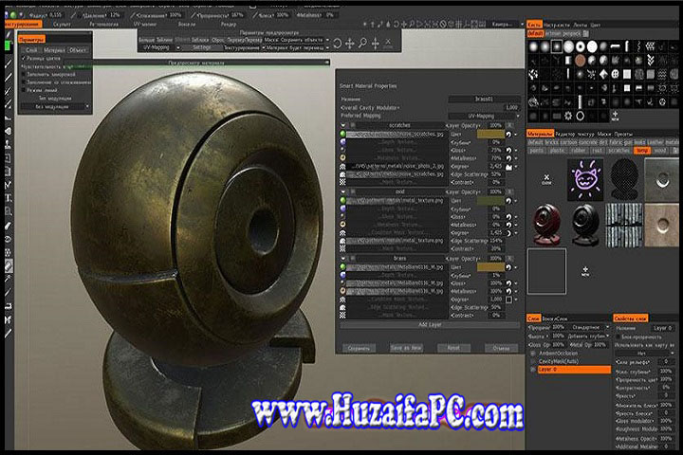Select the Text tool in left toolbar

9,198
